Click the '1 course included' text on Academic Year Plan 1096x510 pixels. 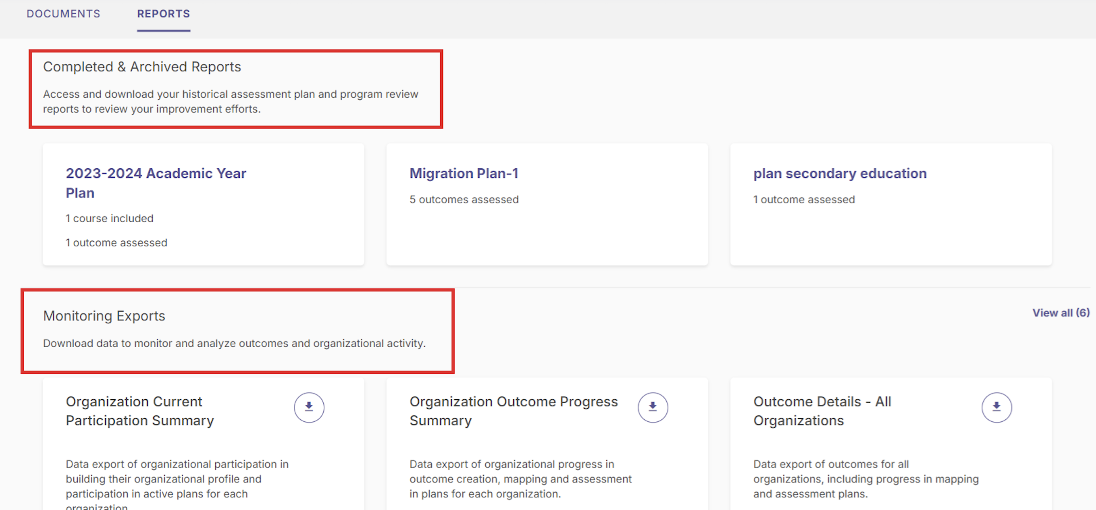pyautogui.click(x=109, y=218)
